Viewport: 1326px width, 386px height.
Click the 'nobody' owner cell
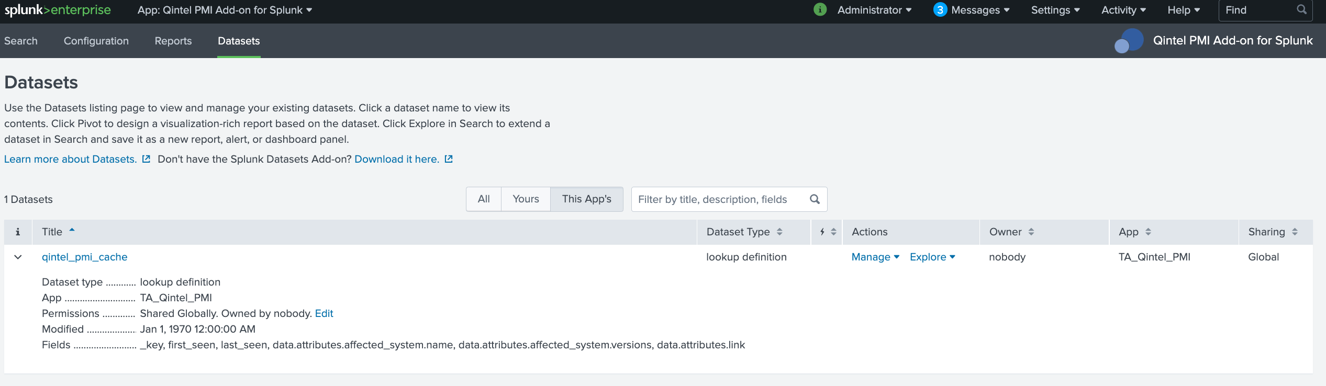point(1007,257)
